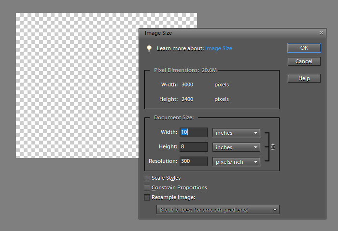Click the lightbulb tip icon

[x=149, y=48]
